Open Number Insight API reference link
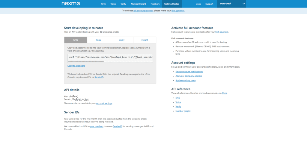307x146 pixels. point(183,111)
